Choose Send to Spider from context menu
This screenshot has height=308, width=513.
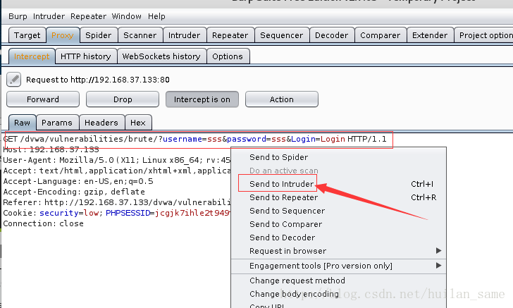coord(339,157)
